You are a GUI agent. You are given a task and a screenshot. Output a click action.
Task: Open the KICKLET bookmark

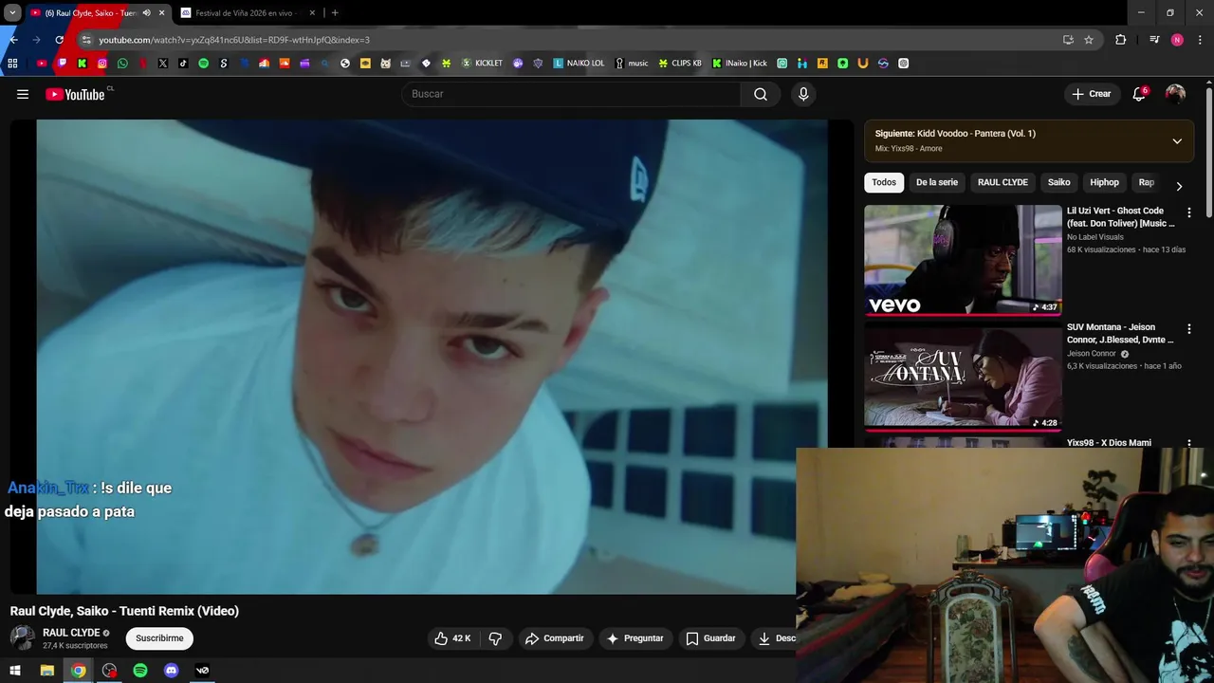coord(482,64)
